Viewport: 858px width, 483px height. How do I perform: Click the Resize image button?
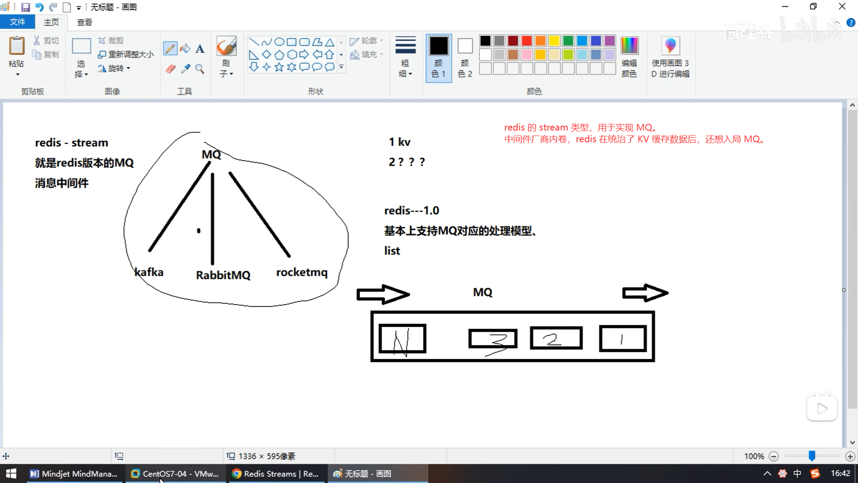coord(126,54)
